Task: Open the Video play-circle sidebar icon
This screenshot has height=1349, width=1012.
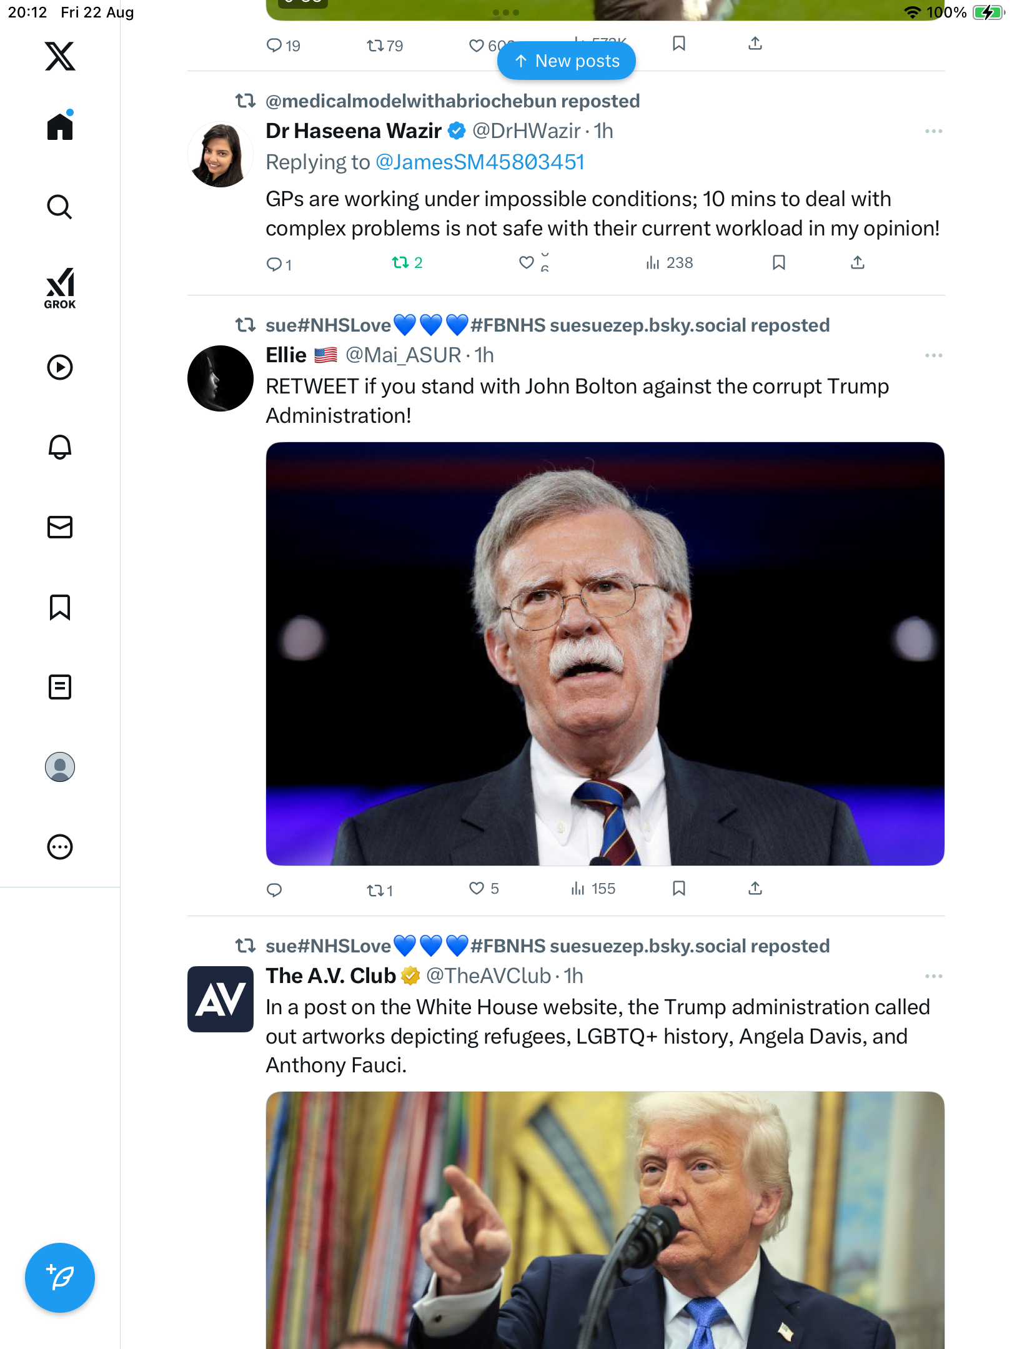Action: [60, 367]
